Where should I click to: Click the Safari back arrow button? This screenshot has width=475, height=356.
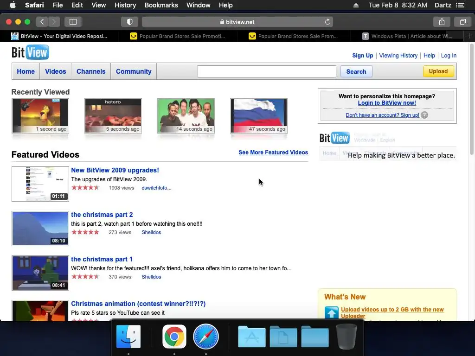(x=42, y=22)
